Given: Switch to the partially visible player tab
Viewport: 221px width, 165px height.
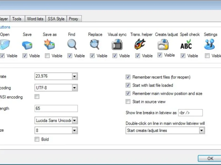Looking at the screenshot, I should (5, 19).
